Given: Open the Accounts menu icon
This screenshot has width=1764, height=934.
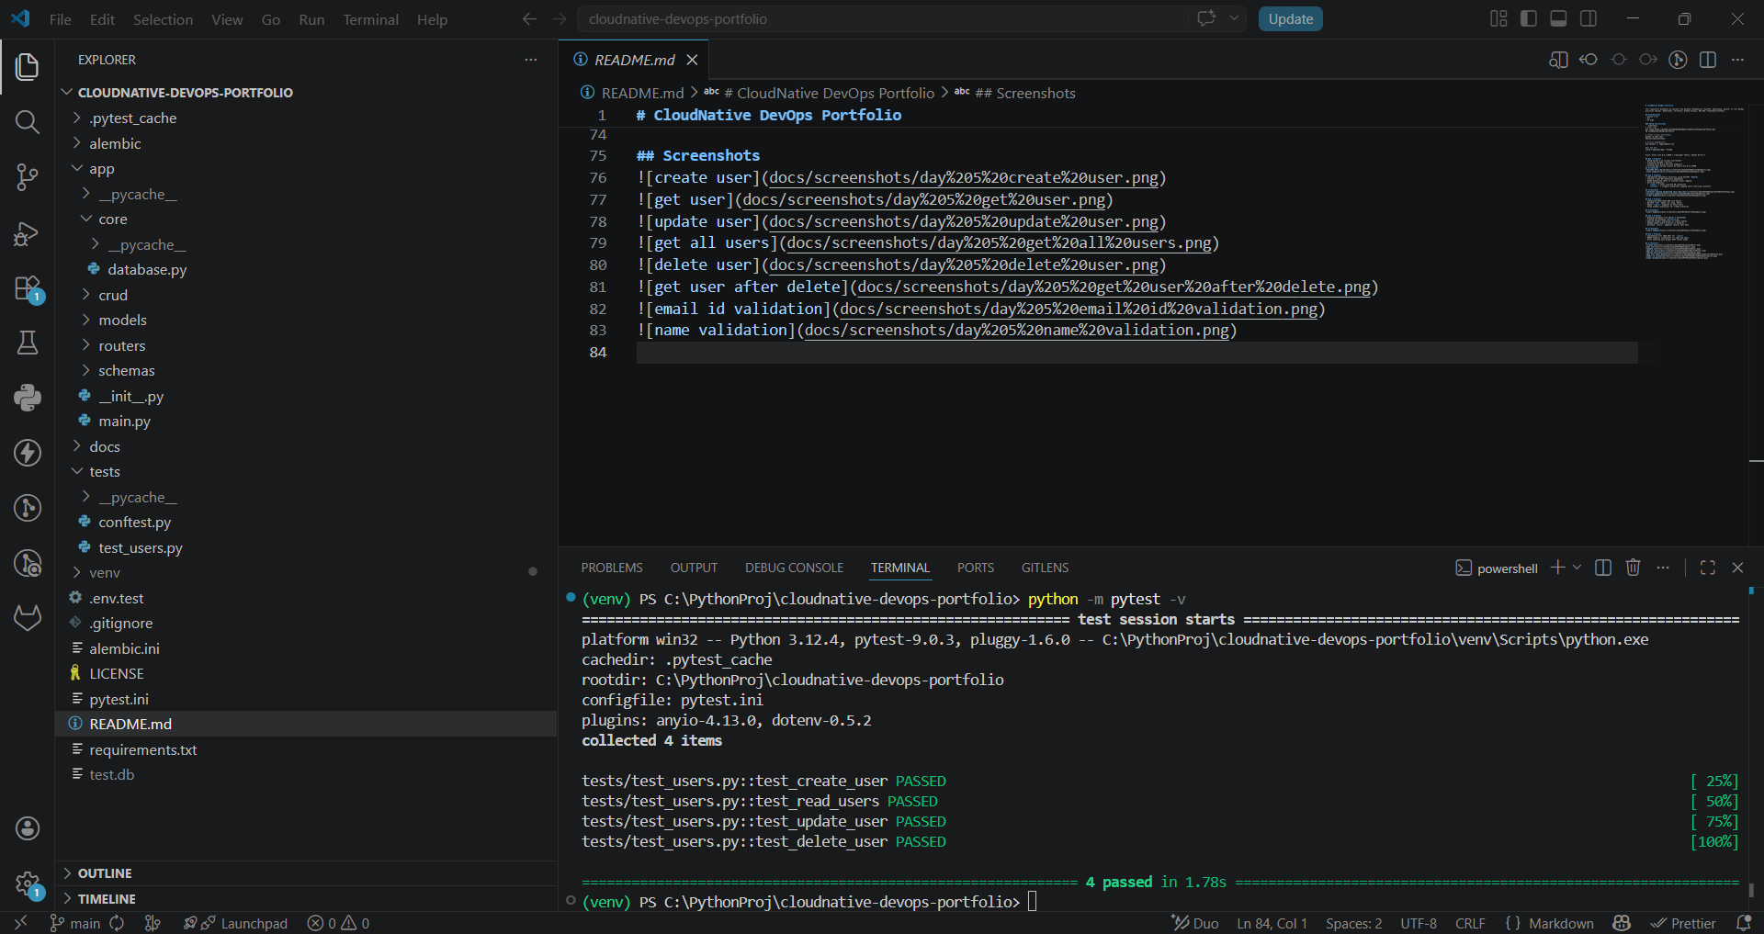Looking at the screenshot, I should click(28, 828).
